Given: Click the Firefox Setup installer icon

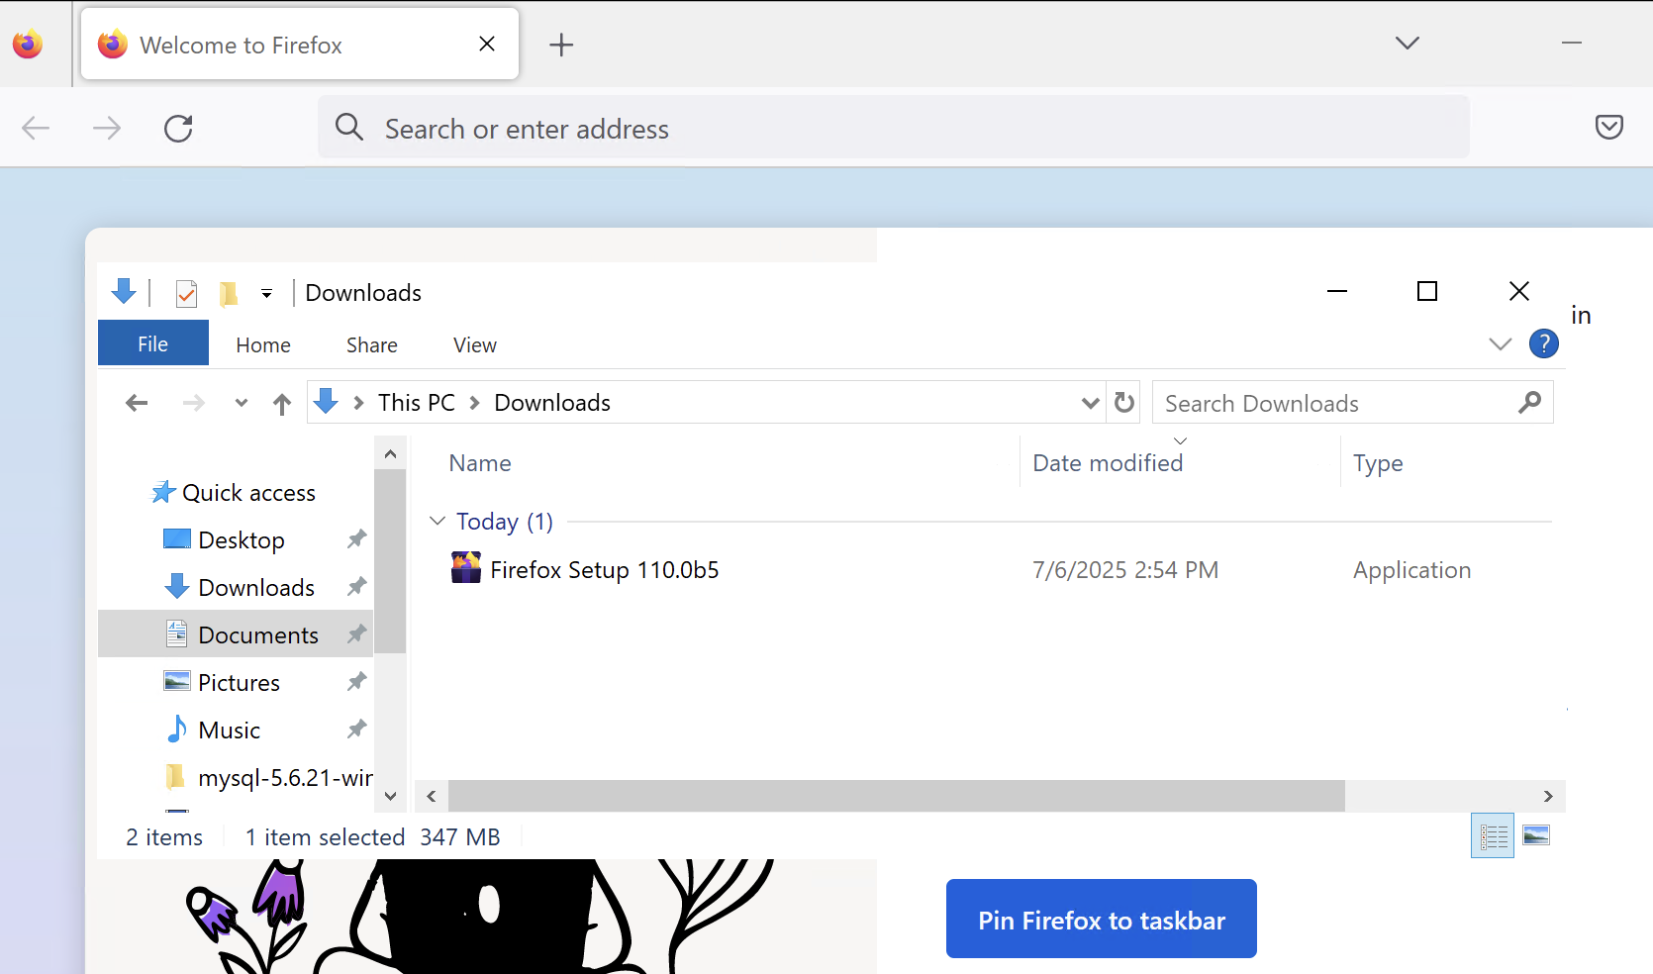Looking at the screenshot, I should 466,568.
